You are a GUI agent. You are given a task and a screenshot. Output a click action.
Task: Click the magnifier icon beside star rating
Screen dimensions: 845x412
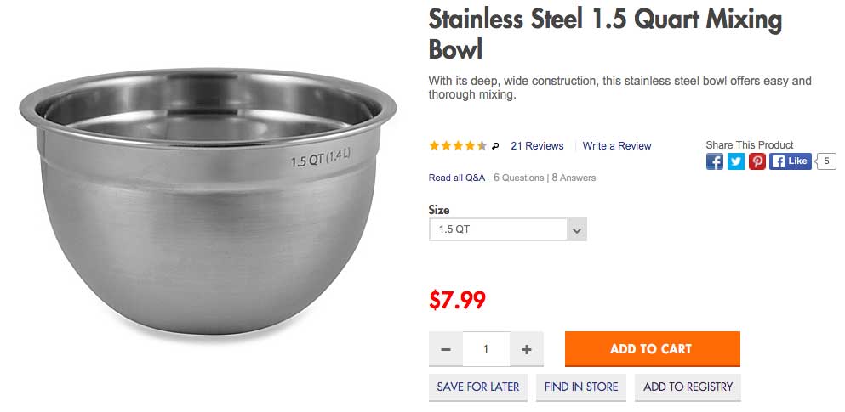coord(496,146)
